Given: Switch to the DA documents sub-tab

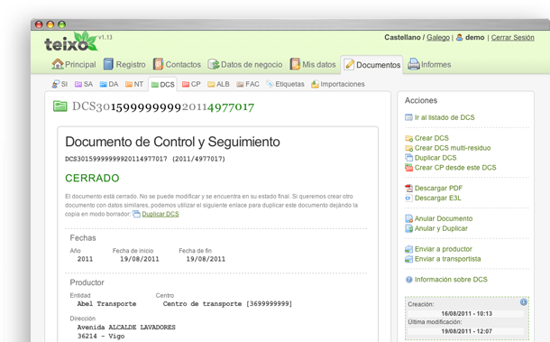Looking at the screenshot, I should click(x=109, y=84).
